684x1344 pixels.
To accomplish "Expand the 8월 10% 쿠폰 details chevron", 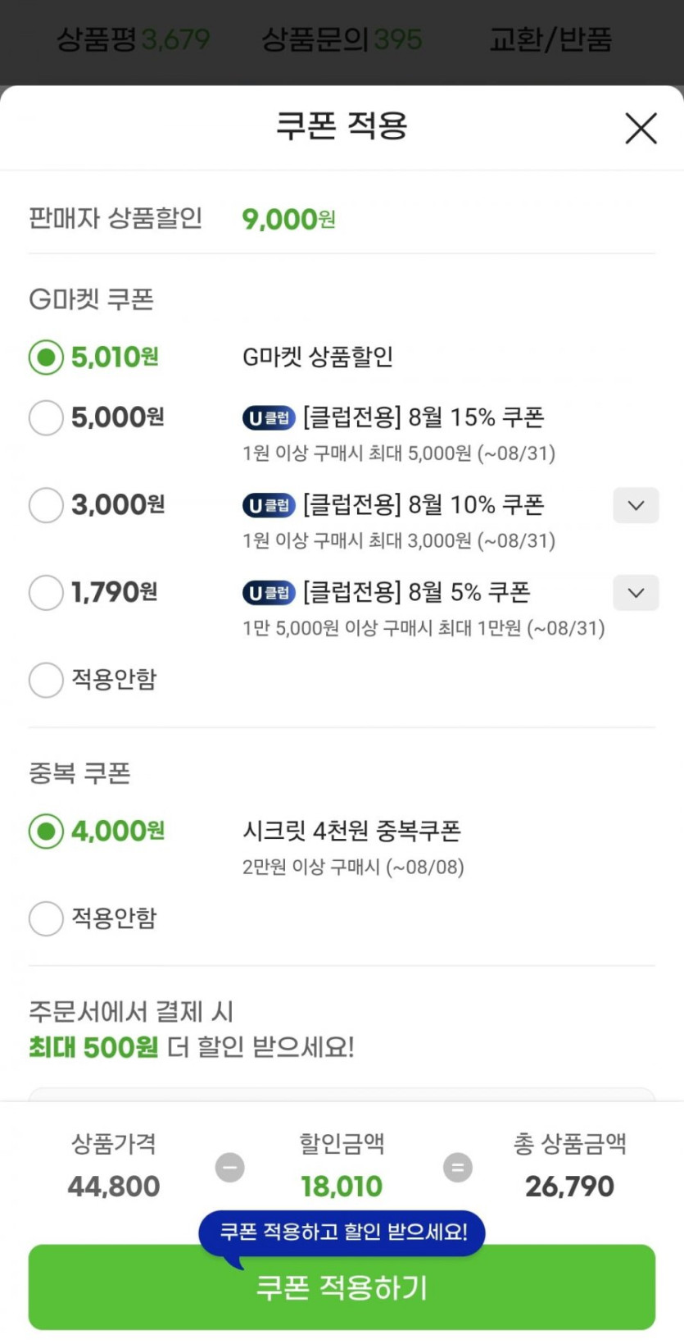I will [x=636, y=505].
